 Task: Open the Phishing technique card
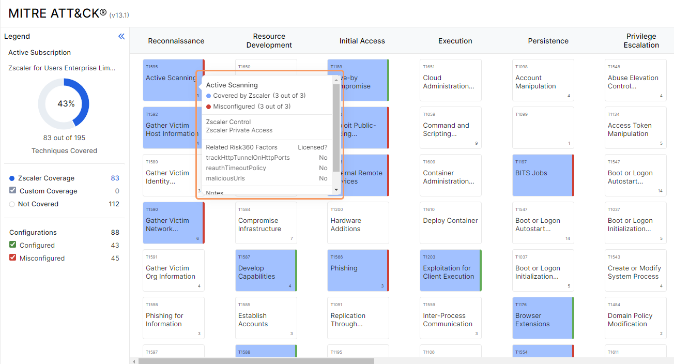coord(358,270)
